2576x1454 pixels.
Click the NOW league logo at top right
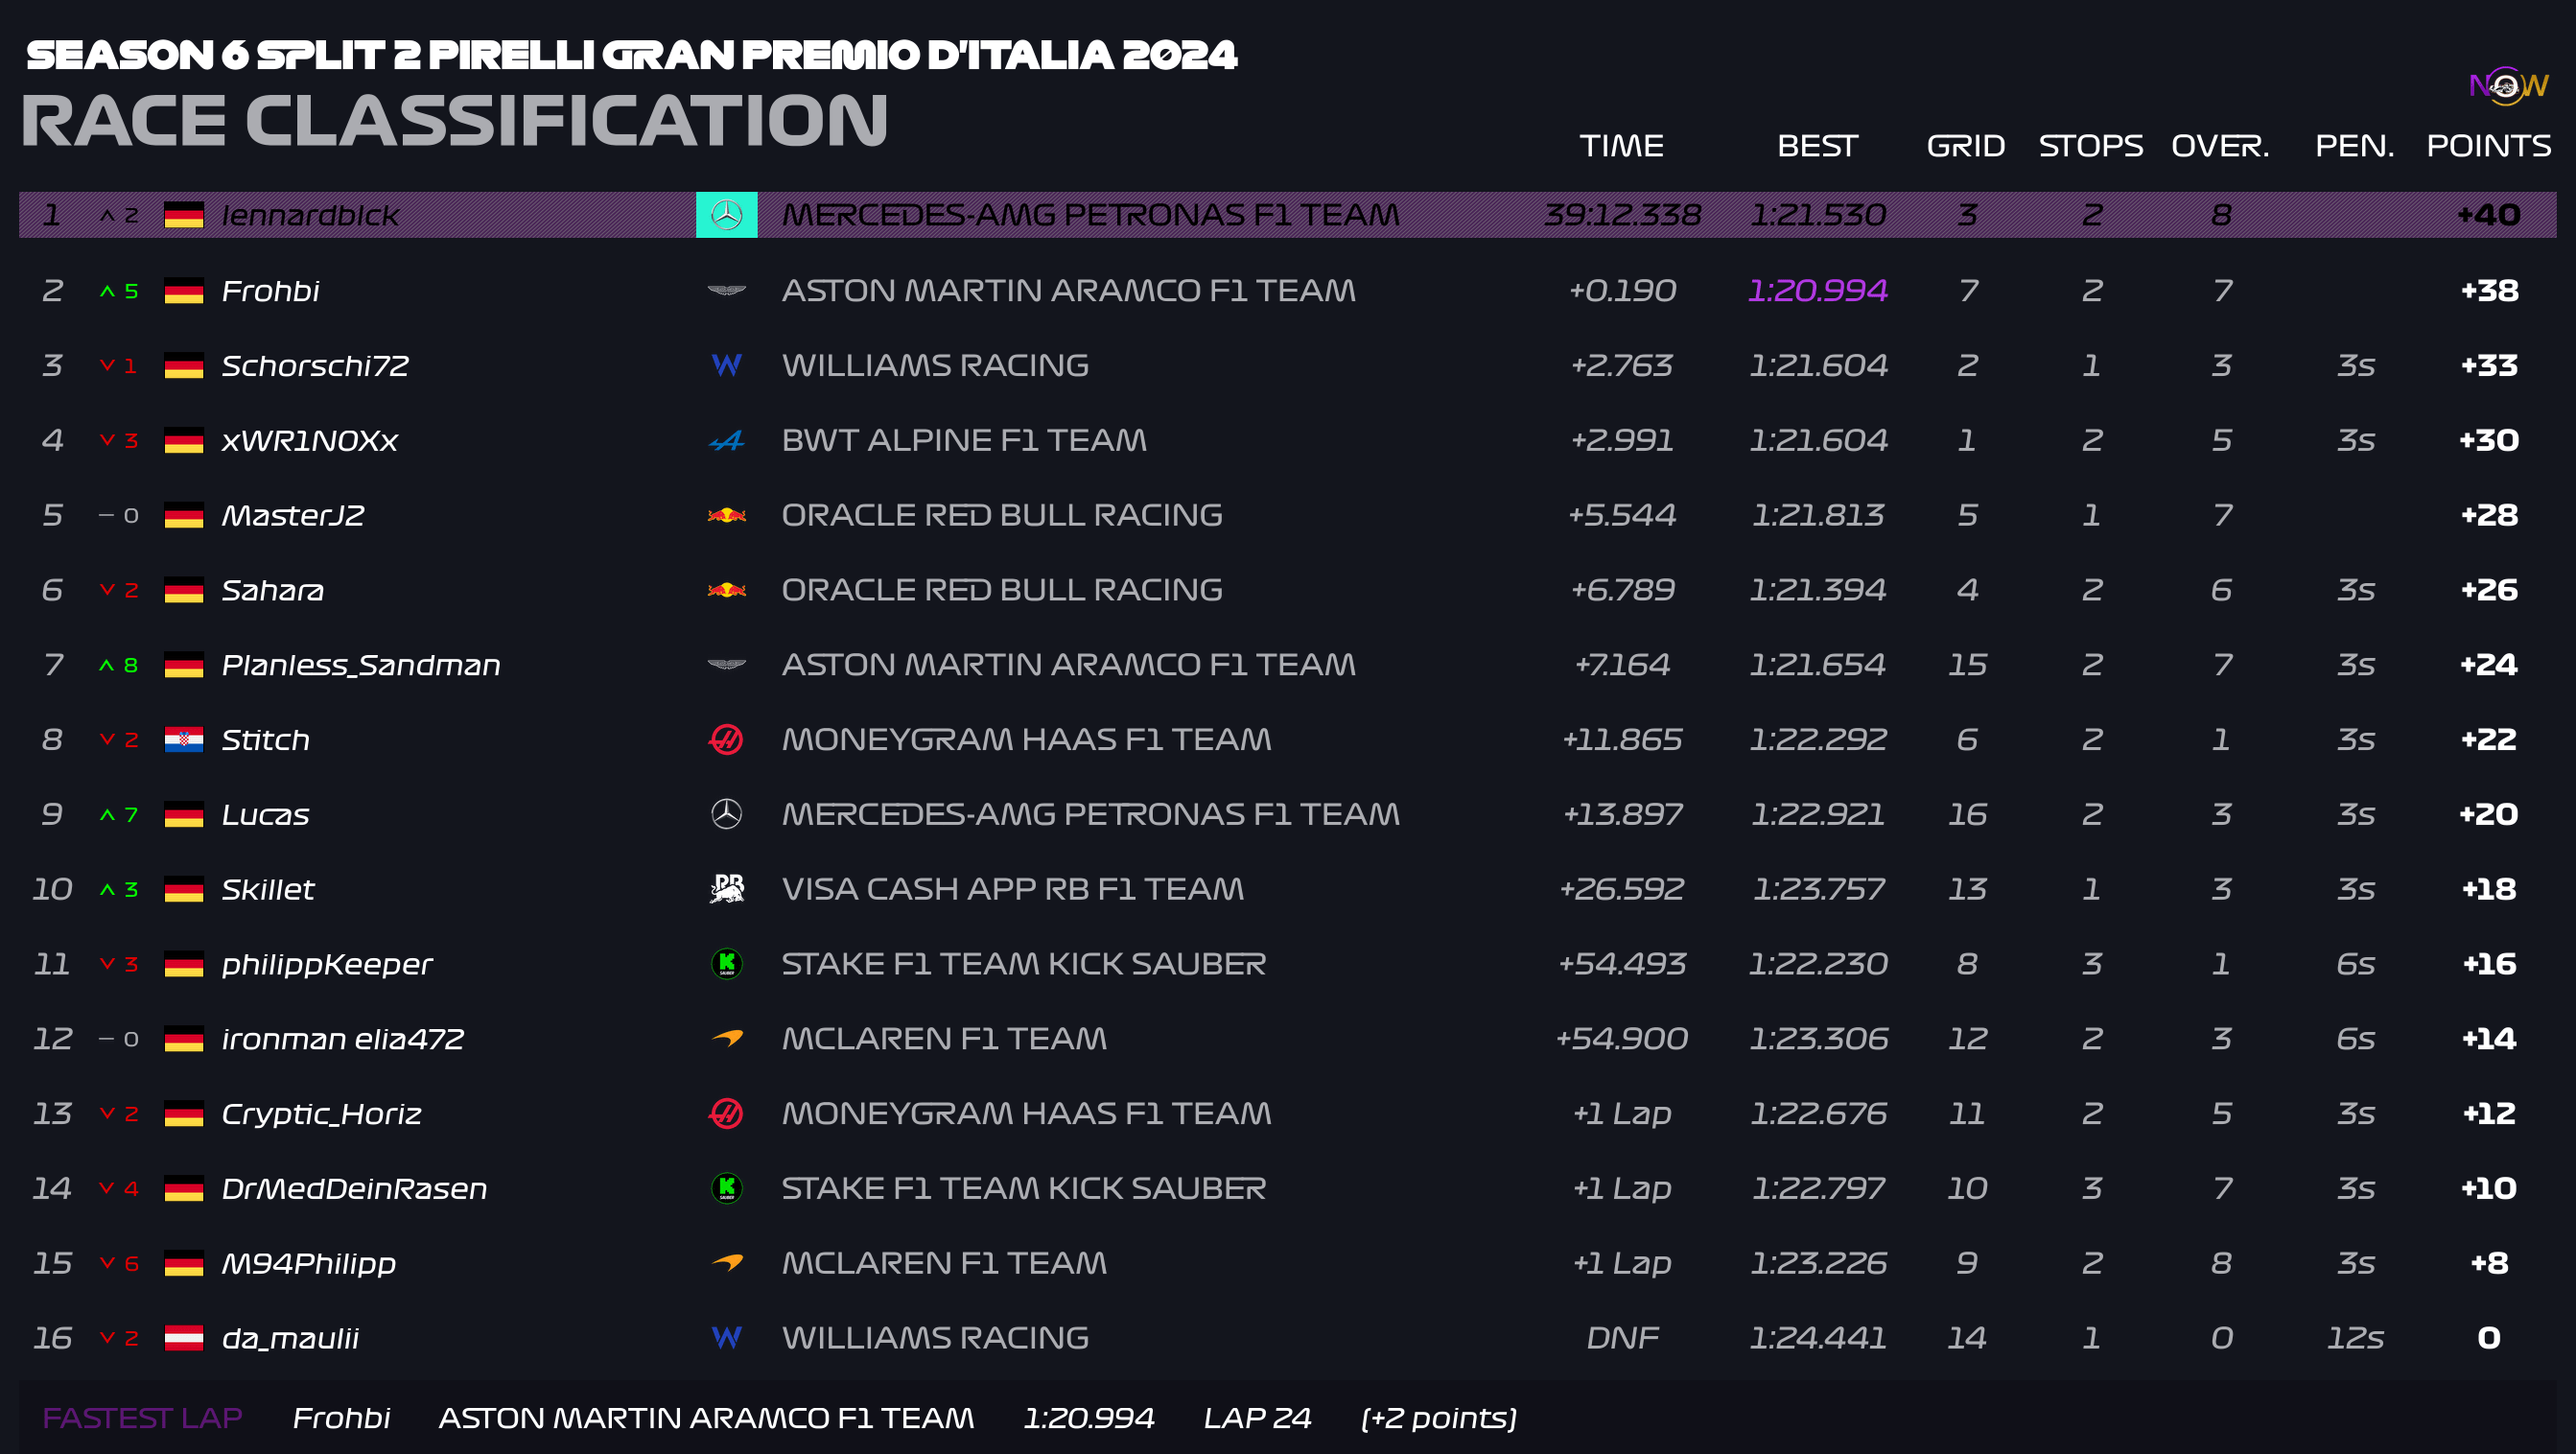2509,86
